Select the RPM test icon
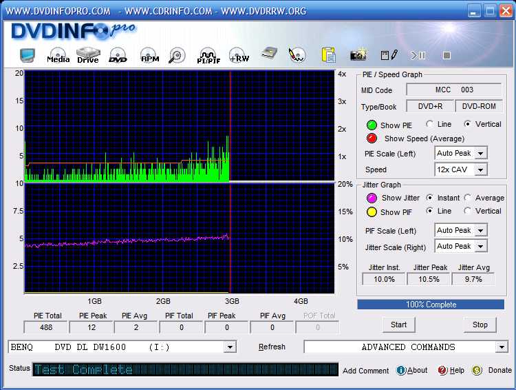Screen dimensions: 516x390 pos(149,55)
